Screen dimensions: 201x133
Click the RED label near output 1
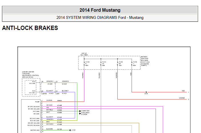[183, 91]
